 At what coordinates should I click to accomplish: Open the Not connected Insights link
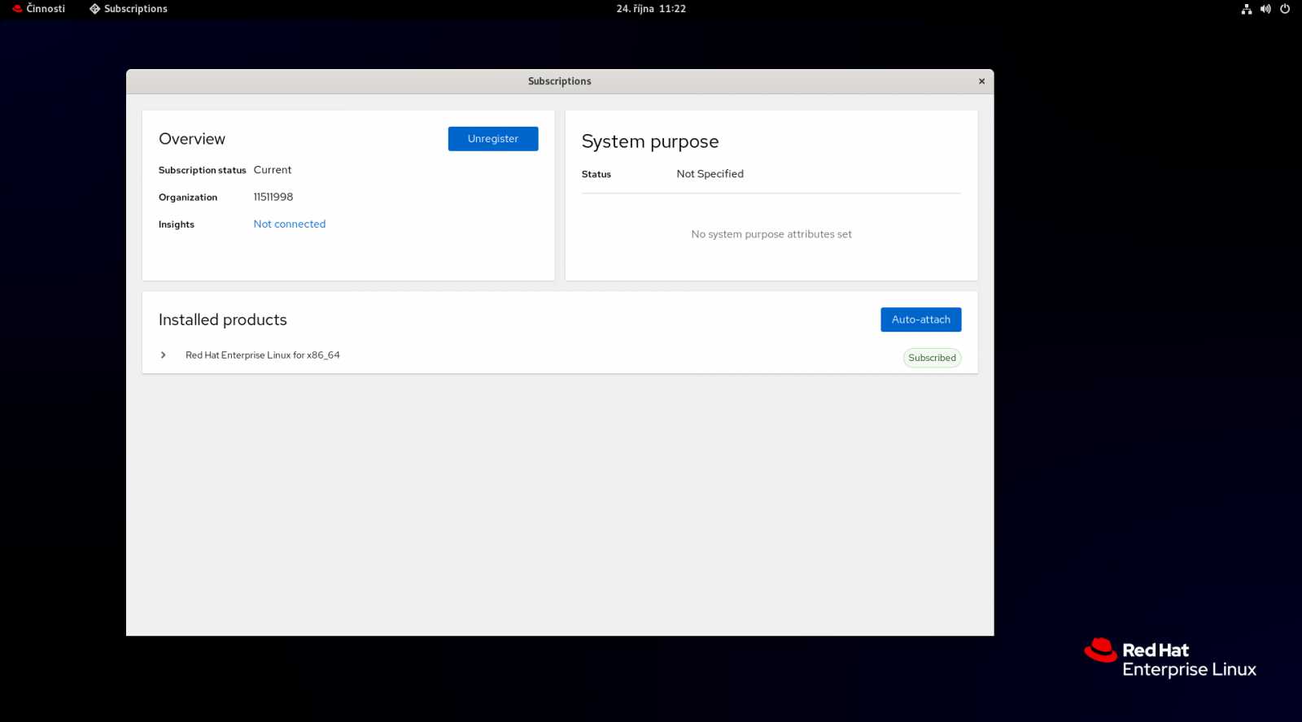(289, 224)
